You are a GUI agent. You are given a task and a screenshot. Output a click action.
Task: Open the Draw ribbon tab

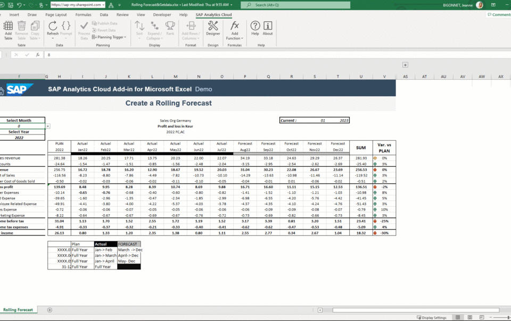click(x=32, y=15)
